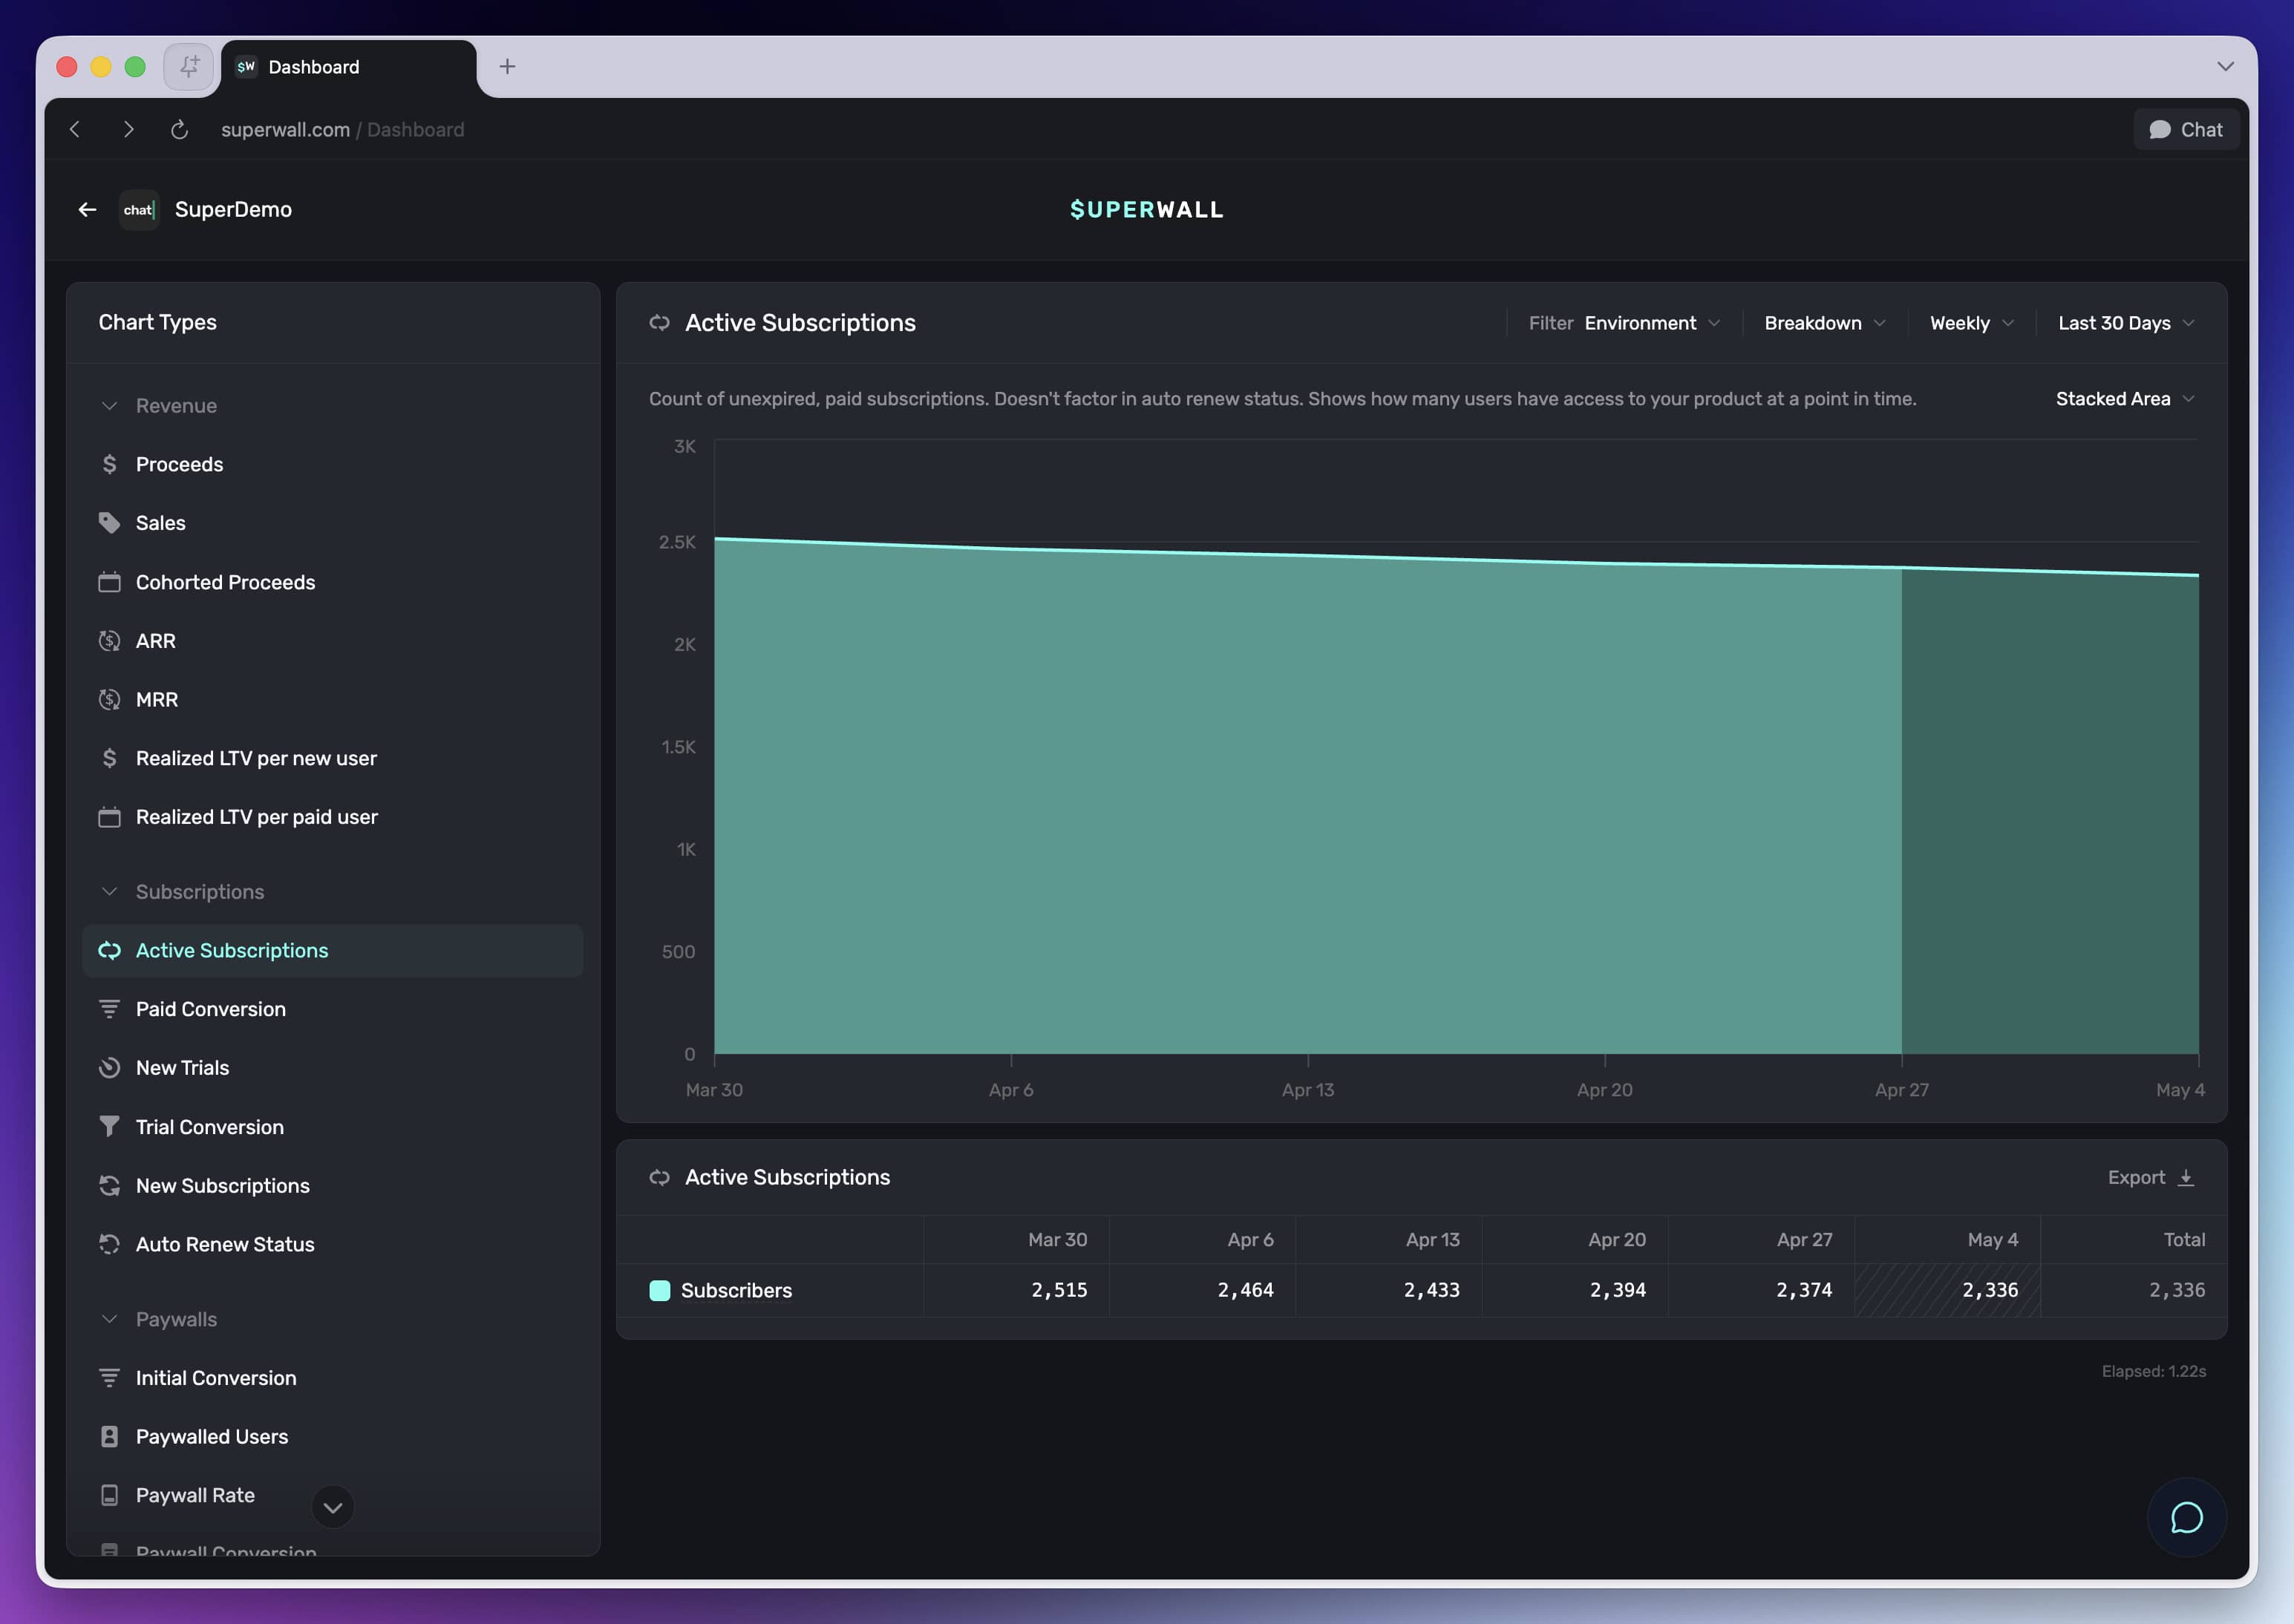Click the pin tab icon in the tab bar
Image resolution: width=2294 pixels, height=1624 pixels.
tap(189, 66)
